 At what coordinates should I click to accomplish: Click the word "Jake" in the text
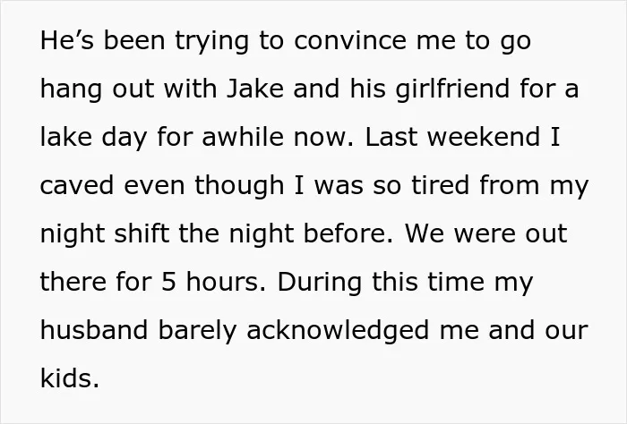[255, 89]
